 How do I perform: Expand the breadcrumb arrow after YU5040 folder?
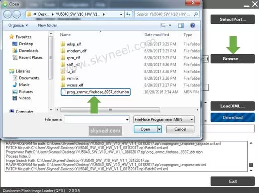coord(104,14)
